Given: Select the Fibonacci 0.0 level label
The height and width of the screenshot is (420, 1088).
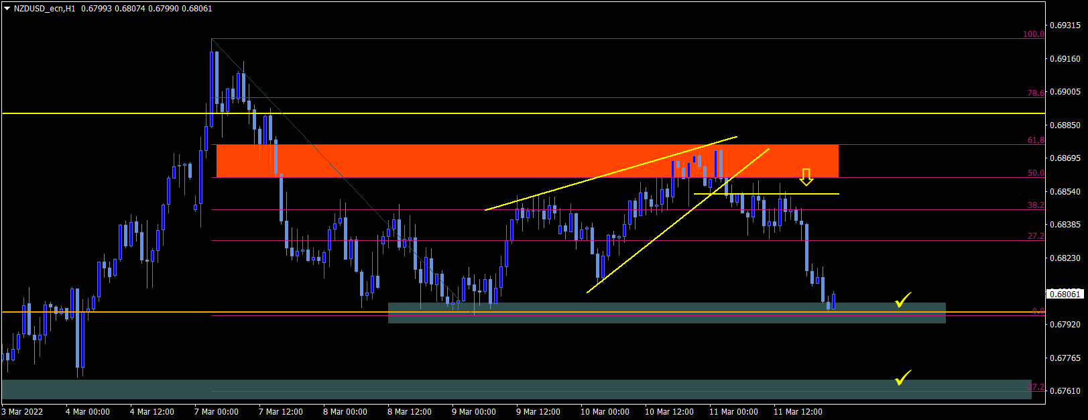Looking at the screenshot, I should [1038, 311].
